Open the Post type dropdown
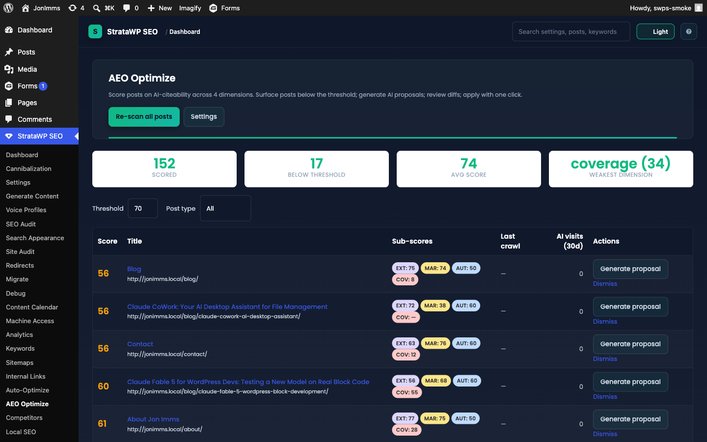707x442 pixels. 225,208
